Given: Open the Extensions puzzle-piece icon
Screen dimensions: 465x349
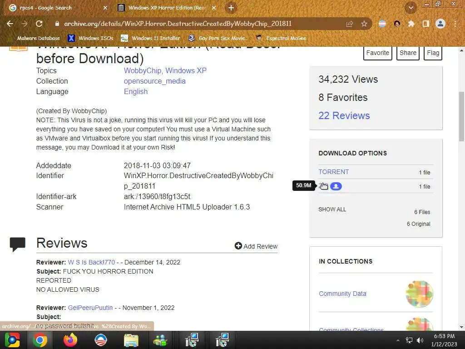Looking at the screenshot, I should [x=411, y=24].
